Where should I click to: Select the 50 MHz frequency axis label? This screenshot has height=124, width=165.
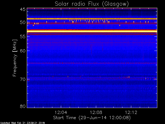point(23,22)
